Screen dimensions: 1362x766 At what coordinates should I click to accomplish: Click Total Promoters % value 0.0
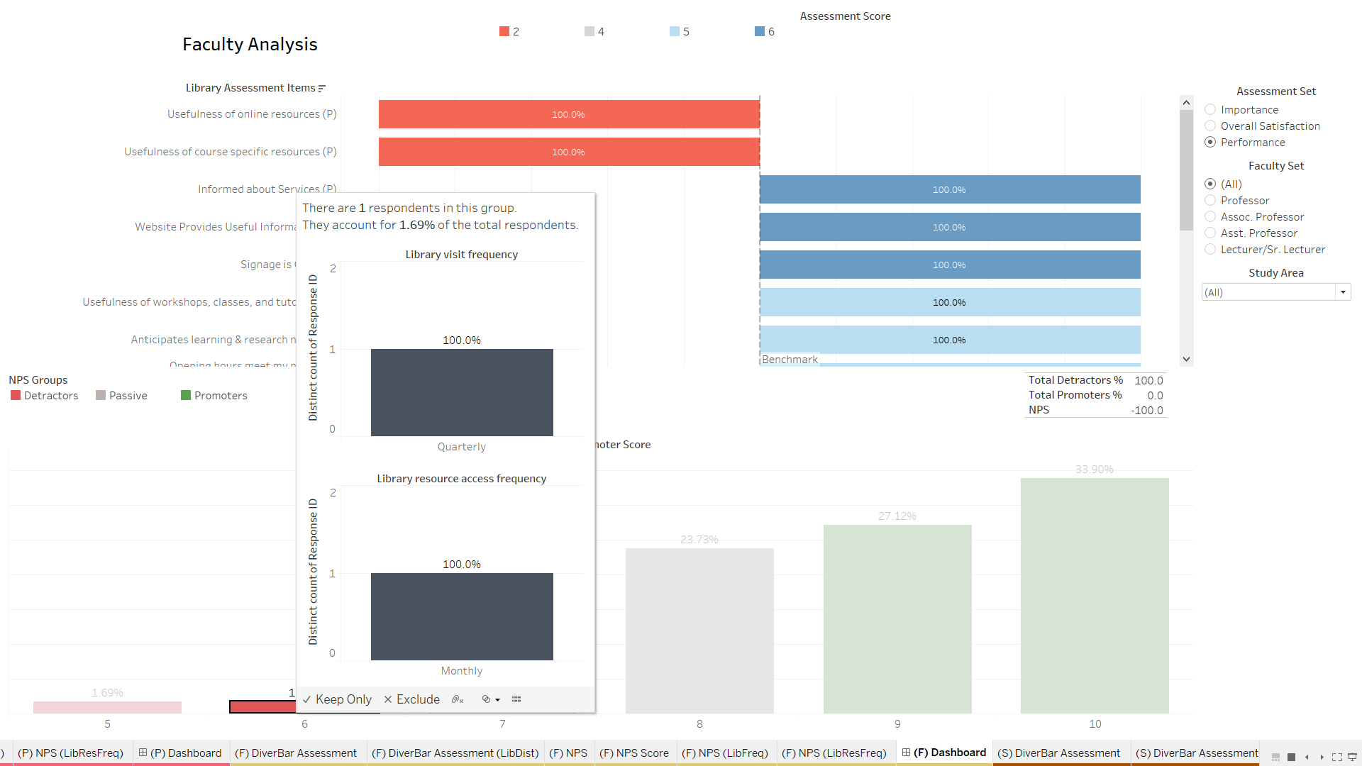tap(1155, 395)
